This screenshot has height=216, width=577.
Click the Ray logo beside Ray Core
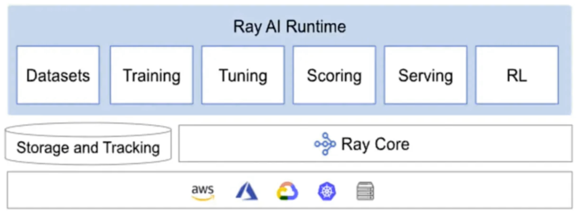pyautogui.click(x=325, y=144)
